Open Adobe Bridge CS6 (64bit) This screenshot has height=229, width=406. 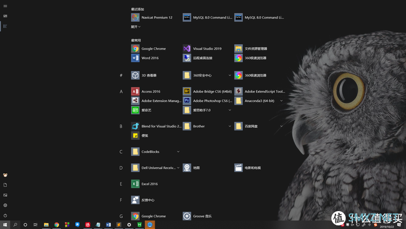point(207,91)
